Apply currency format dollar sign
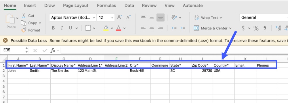Screen dimensions: 288x103 pos(243,28)
